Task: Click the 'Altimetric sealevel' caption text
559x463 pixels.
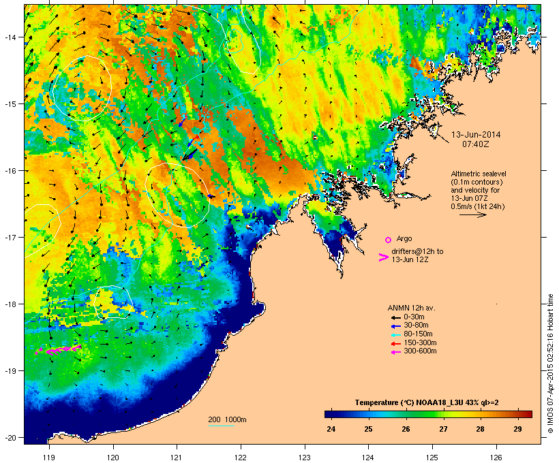Action: tap(479, 174)
